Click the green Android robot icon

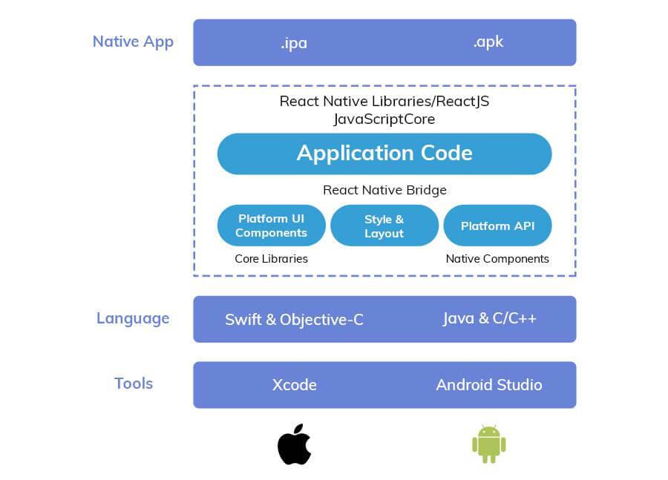[x=488, y=444]
